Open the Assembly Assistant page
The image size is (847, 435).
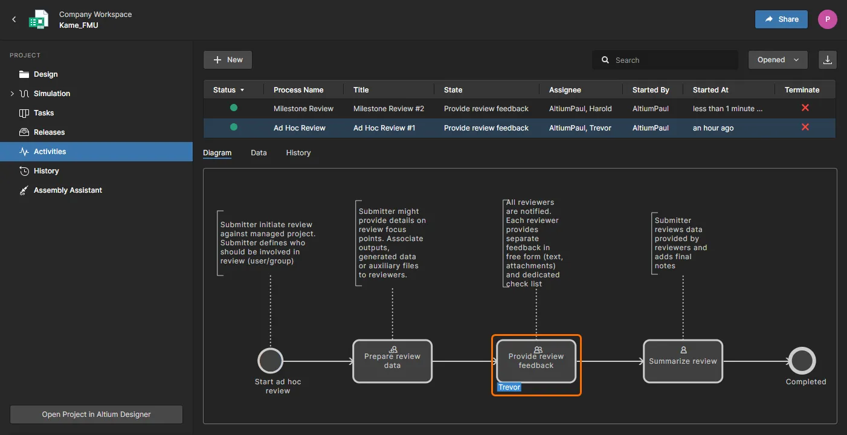tap(68, 190)
